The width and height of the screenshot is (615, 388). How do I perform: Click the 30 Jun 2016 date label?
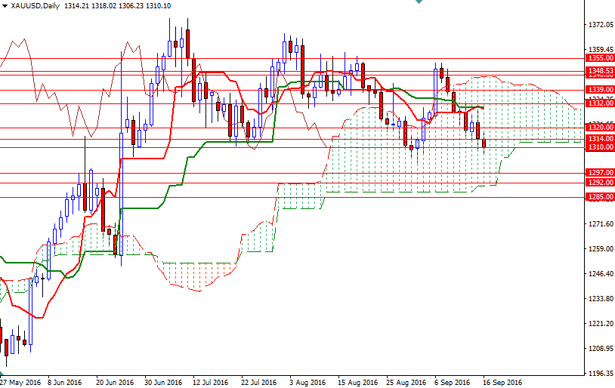(162, 382)
